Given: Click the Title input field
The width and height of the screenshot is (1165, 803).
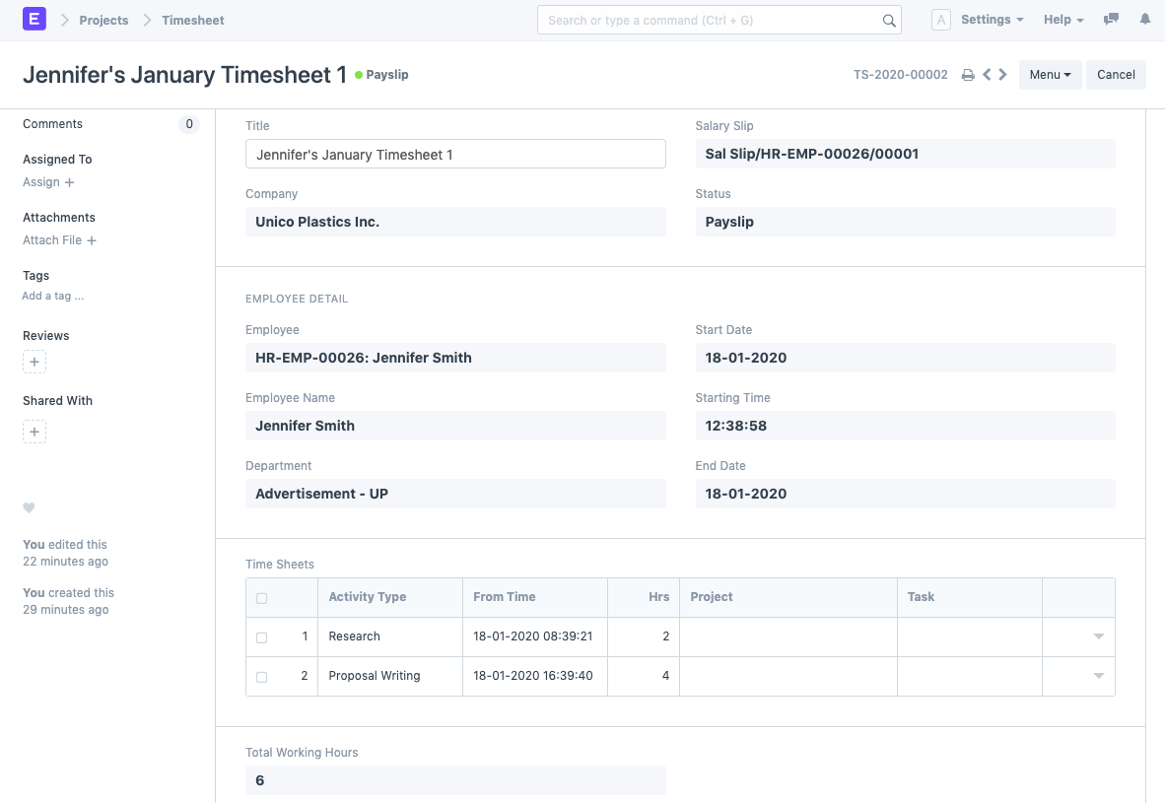Looking at the screenshot, I should pos(455,155).
